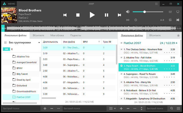Add files with library plus icon
This screenshot has height=113, width=183.
pyautogui.click(x=45, y=109)
